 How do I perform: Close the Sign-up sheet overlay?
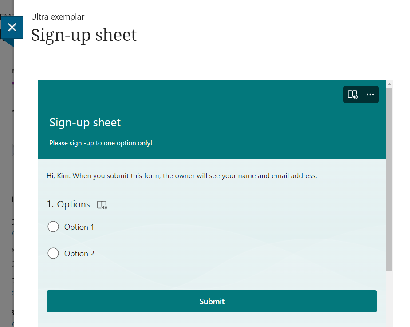pyautogui.click(x=12, y=27)
